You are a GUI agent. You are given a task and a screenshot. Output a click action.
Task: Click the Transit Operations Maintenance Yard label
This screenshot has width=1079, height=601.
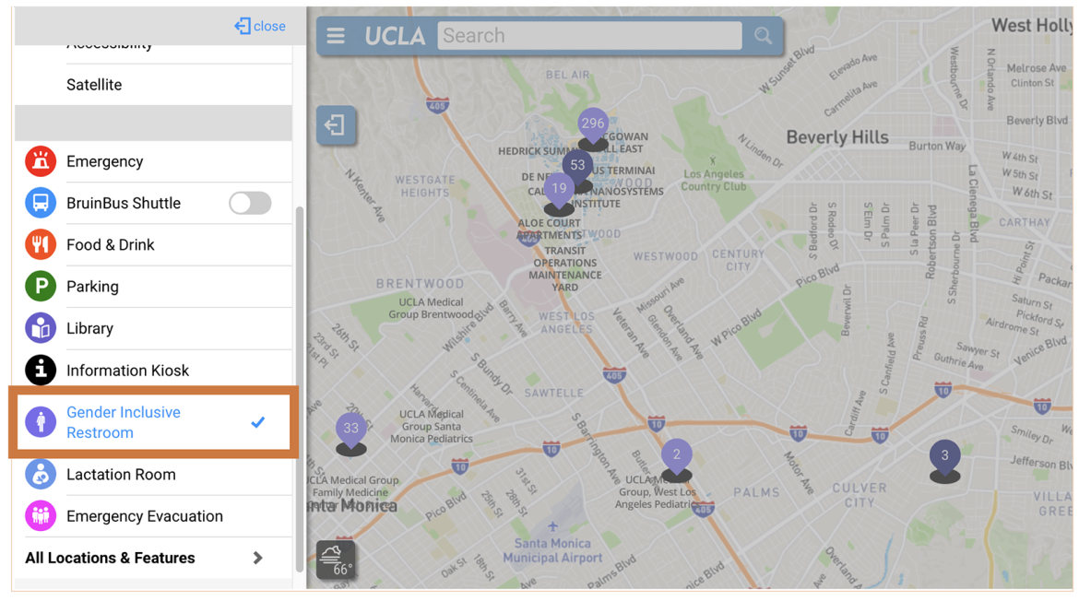(565, 269)
